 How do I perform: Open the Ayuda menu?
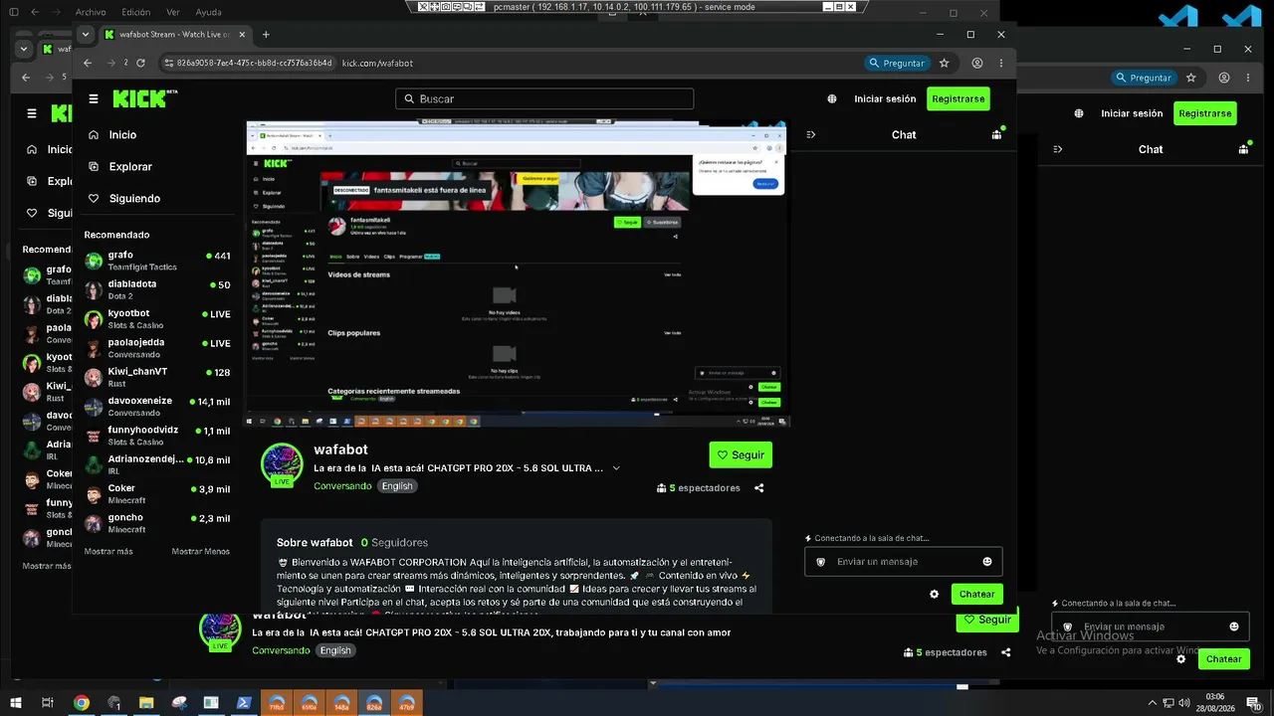(209, 12)
